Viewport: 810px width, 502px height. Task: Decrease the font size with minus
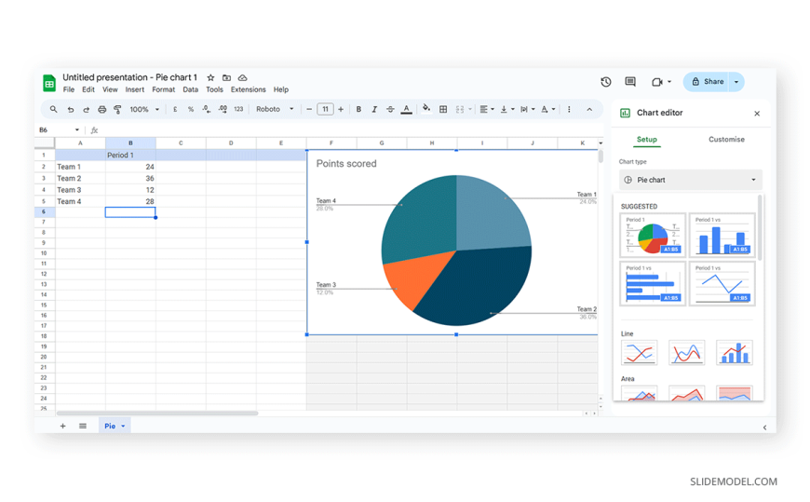click(309, 110)
